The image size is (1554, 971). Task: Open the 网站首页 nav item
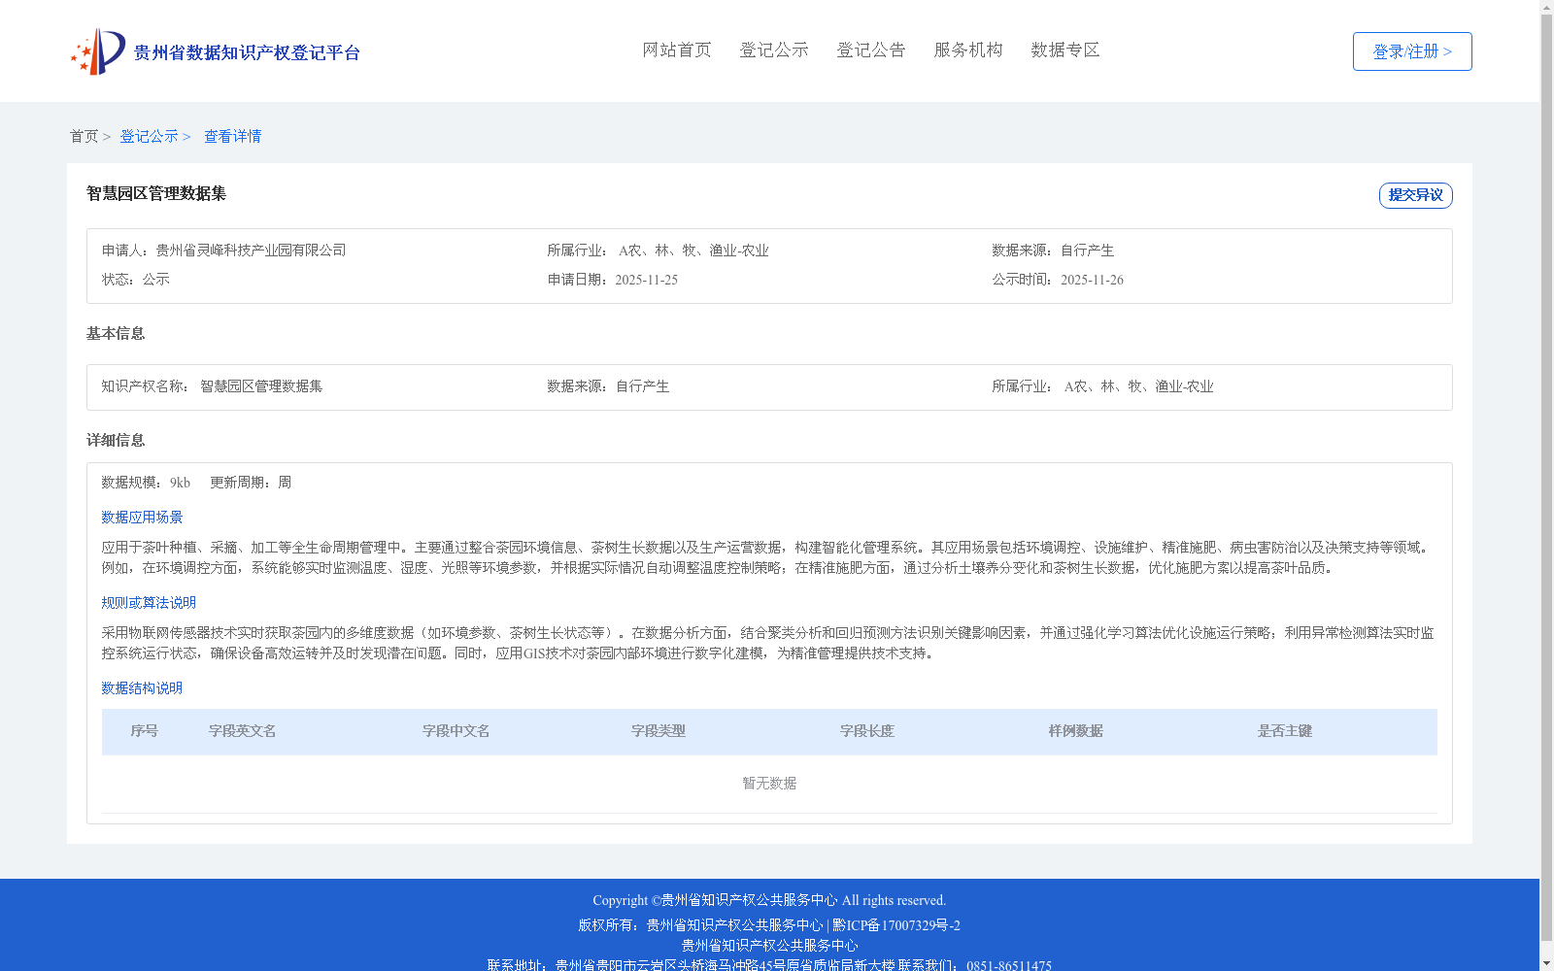[x=677, y=50]
